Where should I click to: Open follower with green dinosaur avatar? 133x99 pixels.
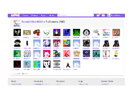pos(17,54)
